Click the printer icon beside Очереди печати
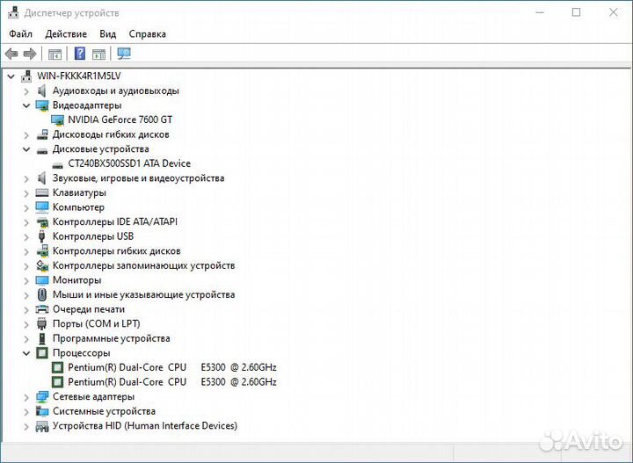 click(x=42, y=309)
